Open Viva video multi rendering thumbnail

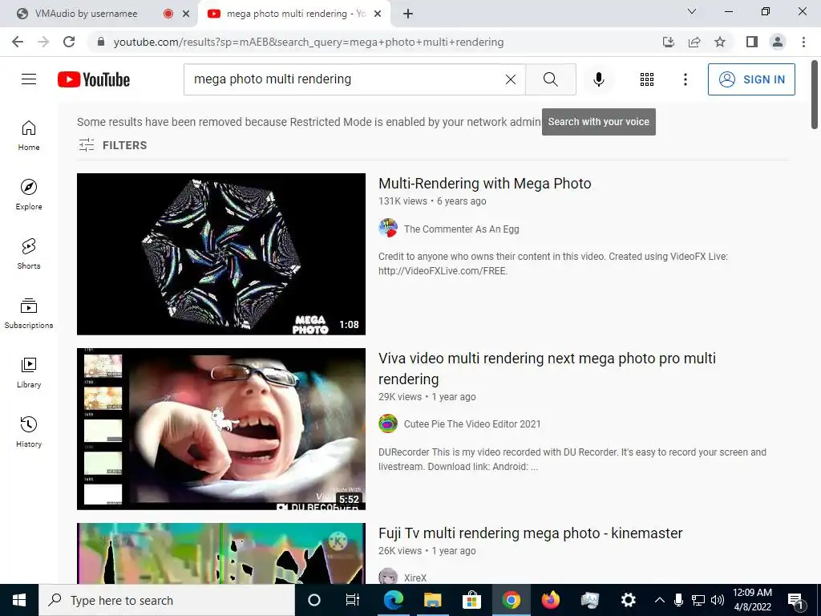point(221,429)
